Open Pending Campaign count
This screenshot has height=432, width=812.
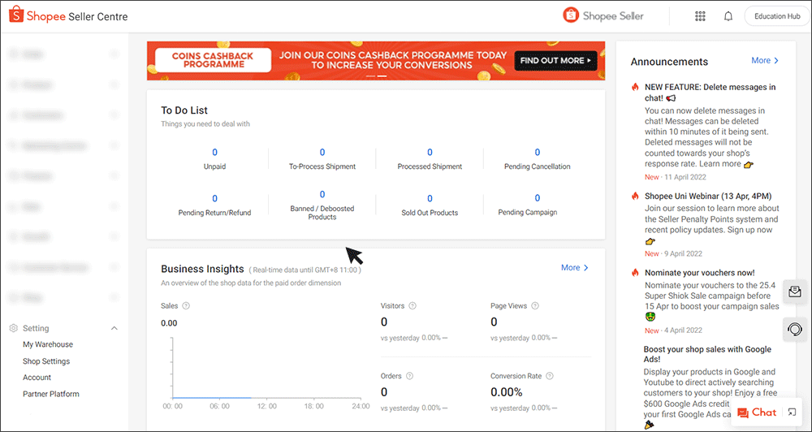click(537, 198)
